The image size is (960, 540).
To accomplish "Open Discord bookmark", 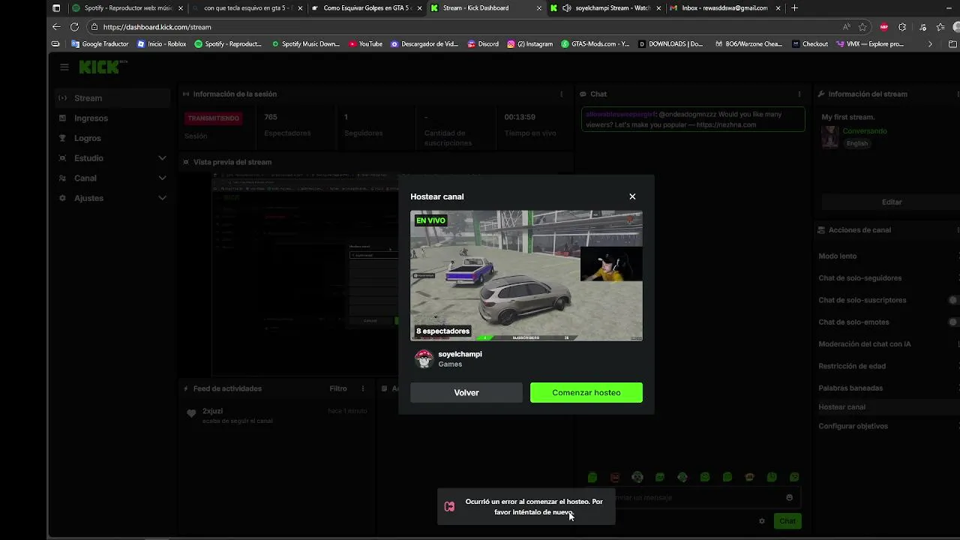I will [483, 44].
